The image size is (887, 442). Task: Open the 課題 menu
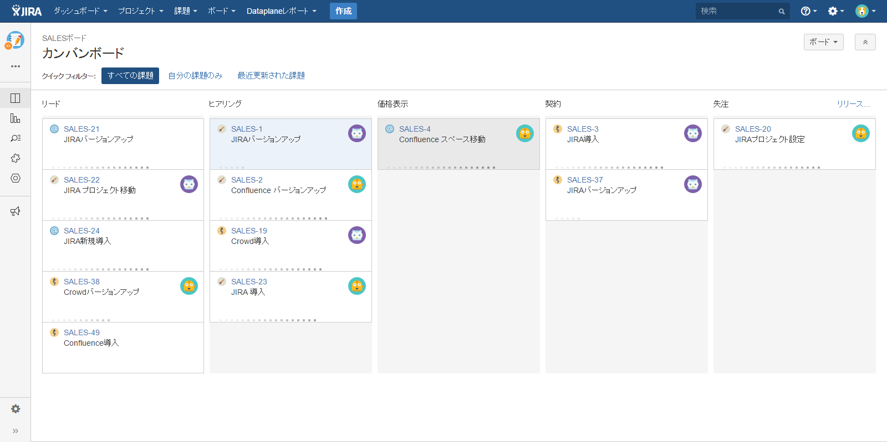[x=186, y=11]
